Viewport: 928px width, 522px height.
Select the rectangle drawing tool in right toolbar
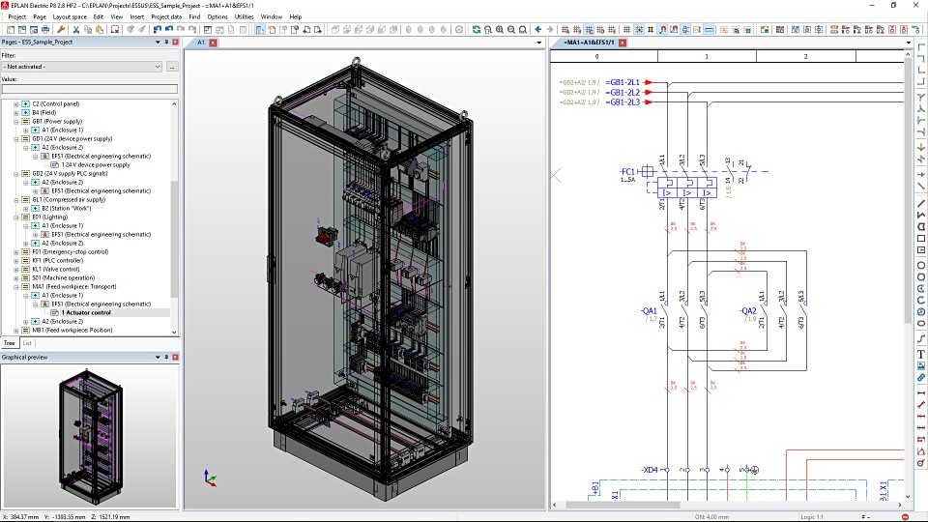pyautogui.click(x=921, y=239)
